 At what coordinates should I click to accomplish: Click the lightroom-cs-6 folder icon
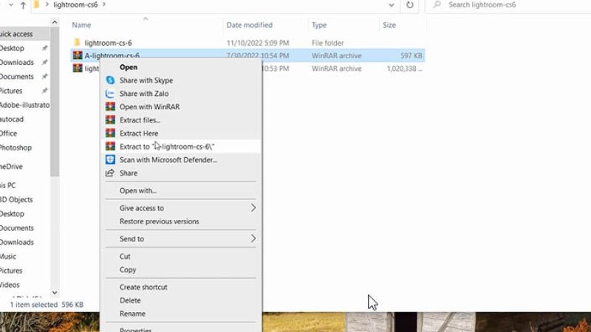click(x=78, y=43)
